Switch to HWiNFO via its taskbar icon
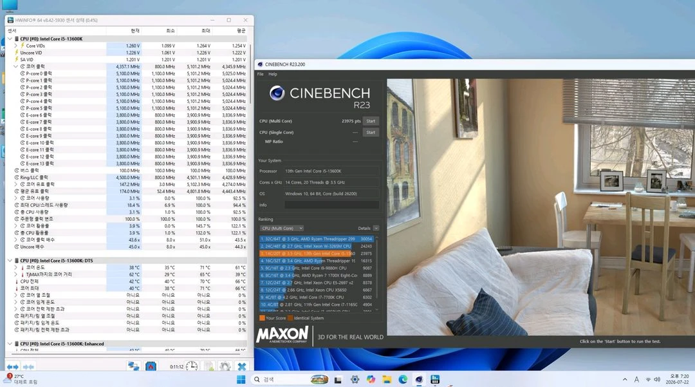 (x=435, y=379)
